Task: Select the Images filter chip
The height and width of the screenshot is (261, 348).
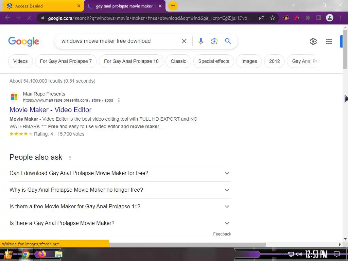Action: (x=249, y=61)
